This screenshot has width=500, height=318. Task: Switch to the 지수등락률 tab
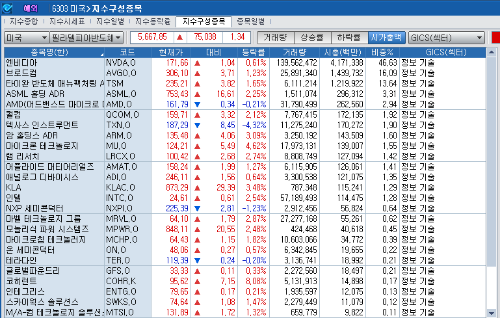[153, 21]
